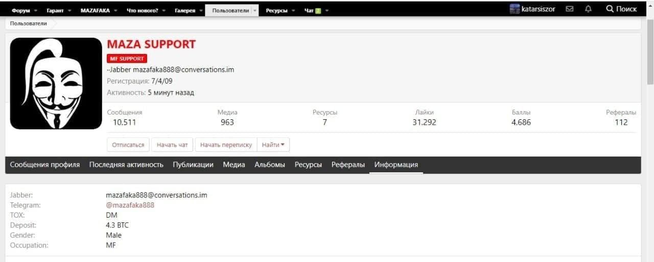Image resolution: width=654 pixels, height=262 pixels.
Task: Click the Пользователи breadcrumb link
Action: (28, 23)
